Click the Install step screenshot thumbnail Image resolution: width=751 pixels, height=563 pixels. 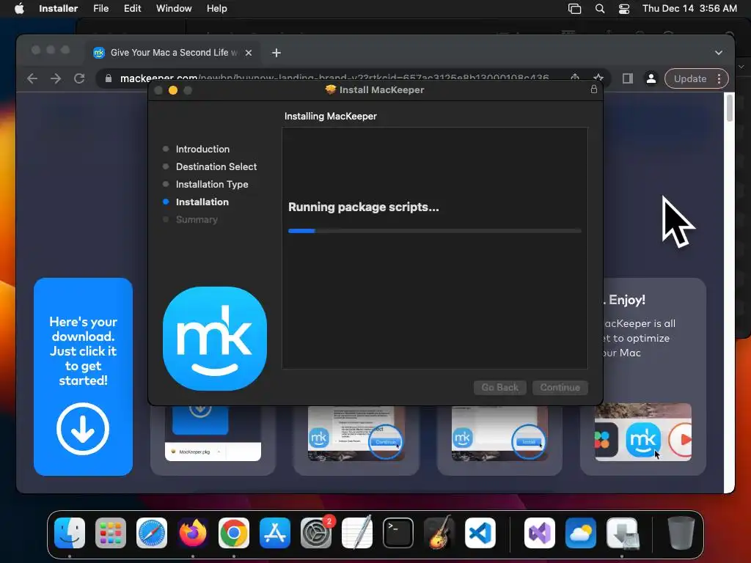click(499, 434)
